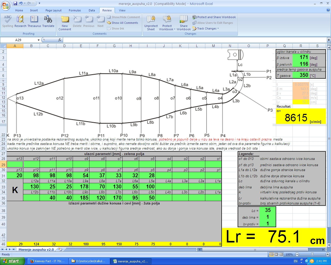
Task: Save the workbook from Quick Access toolbar
Action: pyautogui.click(x=15, y=3)
